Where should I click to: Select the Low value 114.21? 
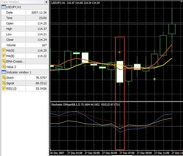[x=42, y=34]
